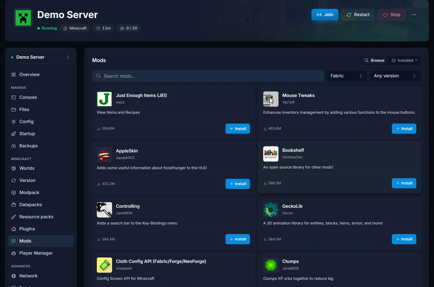
Task: Install the GeckoLib mod
Action: tap(404, 239)
